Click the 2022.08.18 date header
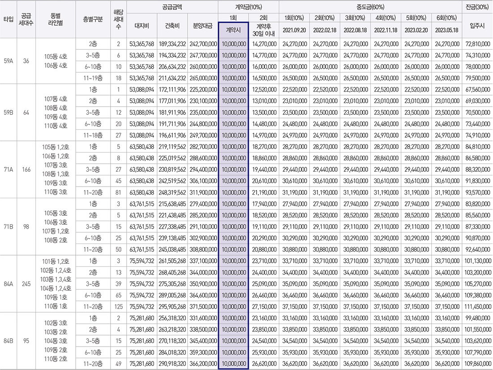 [355, 30]
